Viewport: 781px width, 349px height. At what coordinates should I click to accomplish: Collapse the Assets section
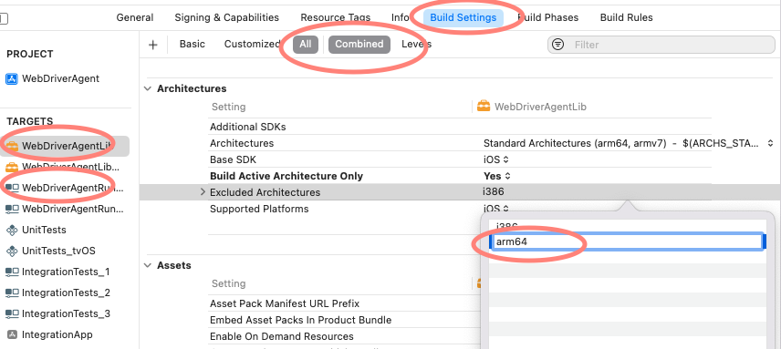(x=148, y=265)
